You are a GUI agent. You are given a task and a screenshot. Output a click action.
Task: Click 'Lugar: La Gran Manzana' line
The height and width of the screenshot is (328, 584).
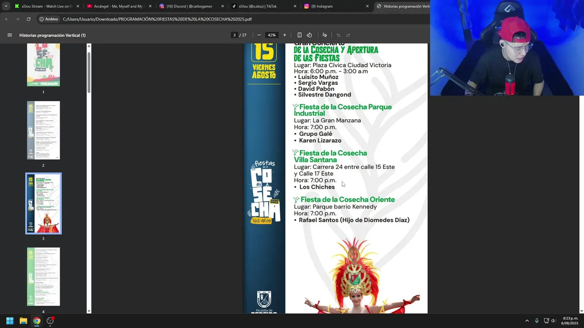(327, 121)
